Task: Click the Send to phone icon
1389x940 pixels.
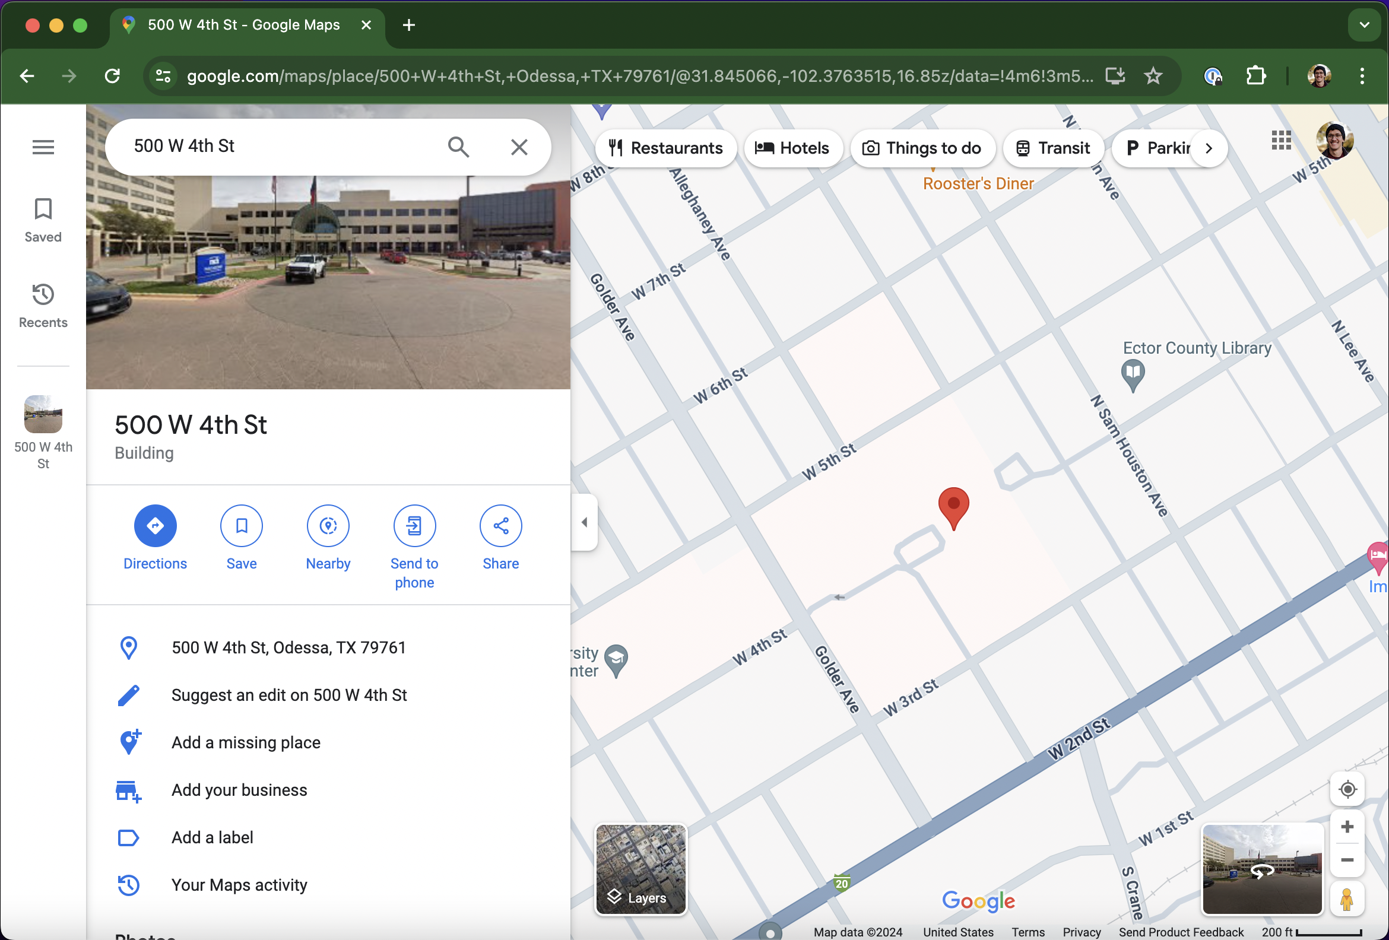Action: [413, 526]
